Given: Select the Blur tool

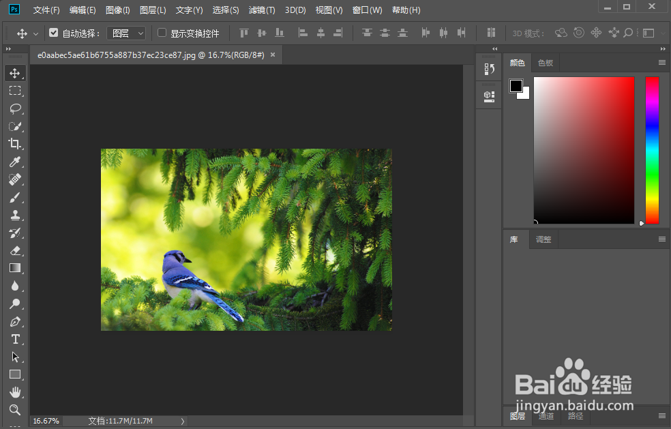Looking at the screenshot, I should click(x=15, y=286).
